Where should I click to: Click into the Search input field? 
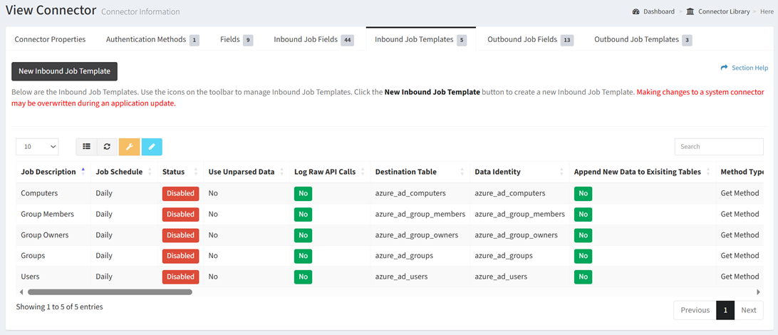tap(718, 147)
